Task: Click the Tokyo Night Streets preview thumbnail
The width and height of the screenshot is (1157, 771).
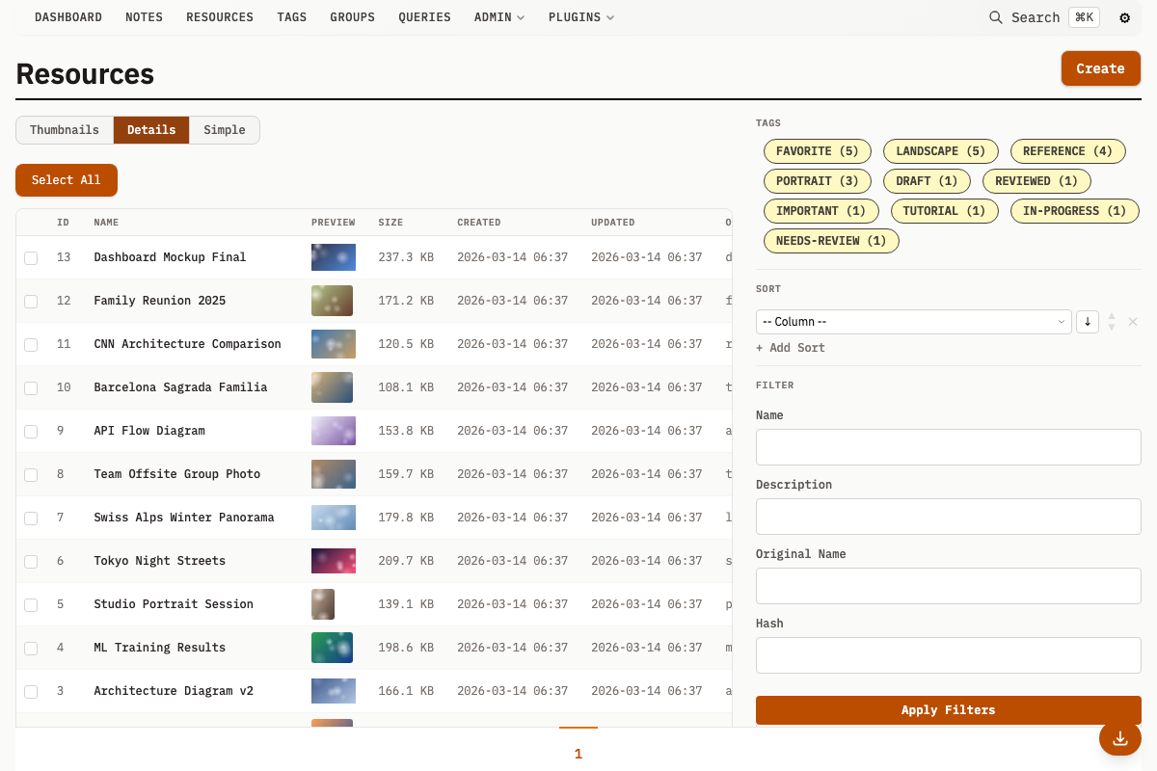Action: (333, 561)
